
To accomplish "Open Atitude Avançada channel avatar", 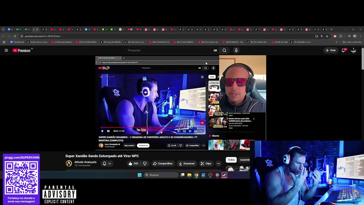I will point(69,163).
